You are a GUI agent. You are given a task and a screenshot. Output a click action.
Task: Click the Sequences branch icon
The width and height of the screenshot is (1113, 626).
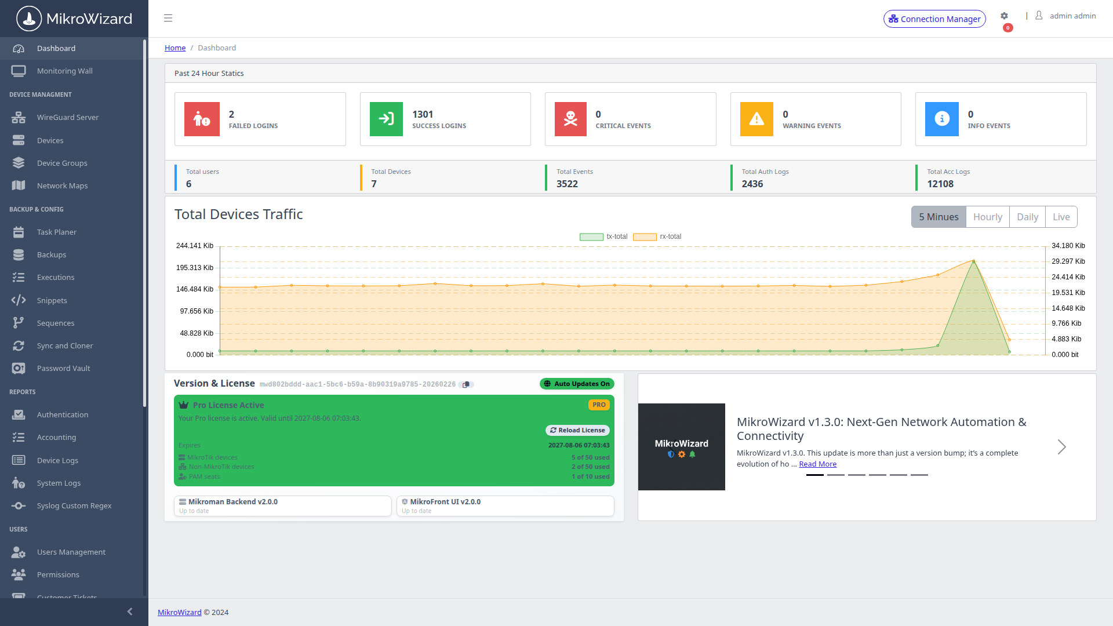[19, 323]
